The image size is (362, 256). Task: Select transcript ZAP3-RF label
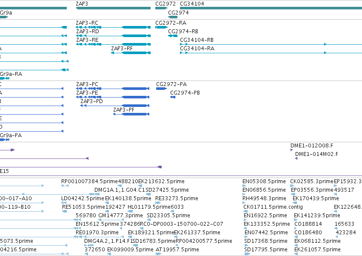pyautogui.click(x=122, y=49)
